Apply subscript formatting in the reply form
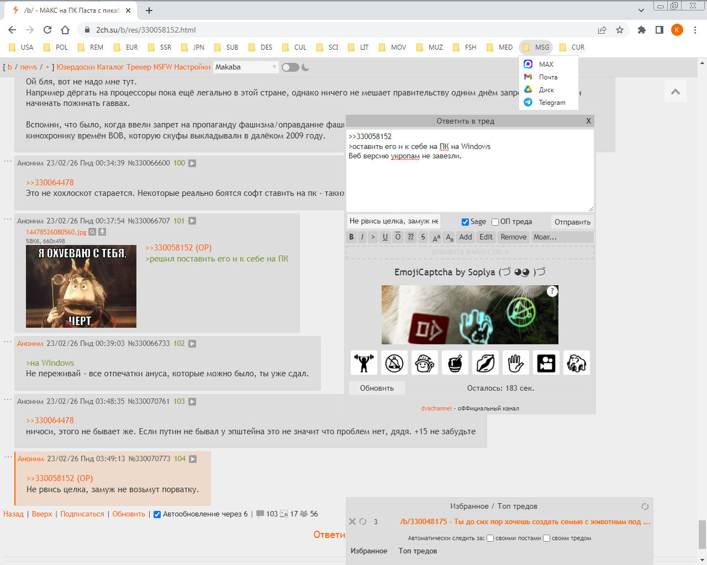The height and width of the screenshot is (565, 707). pyautogui.click(x=450, y=237)
